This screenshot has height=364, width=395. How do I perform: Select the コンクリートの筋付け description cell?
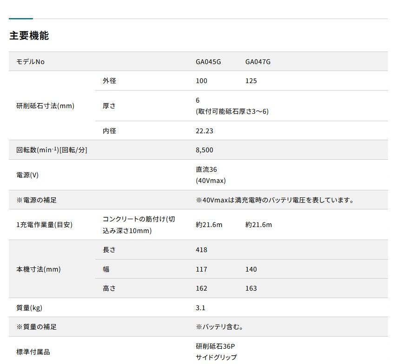tap(138, 224)
